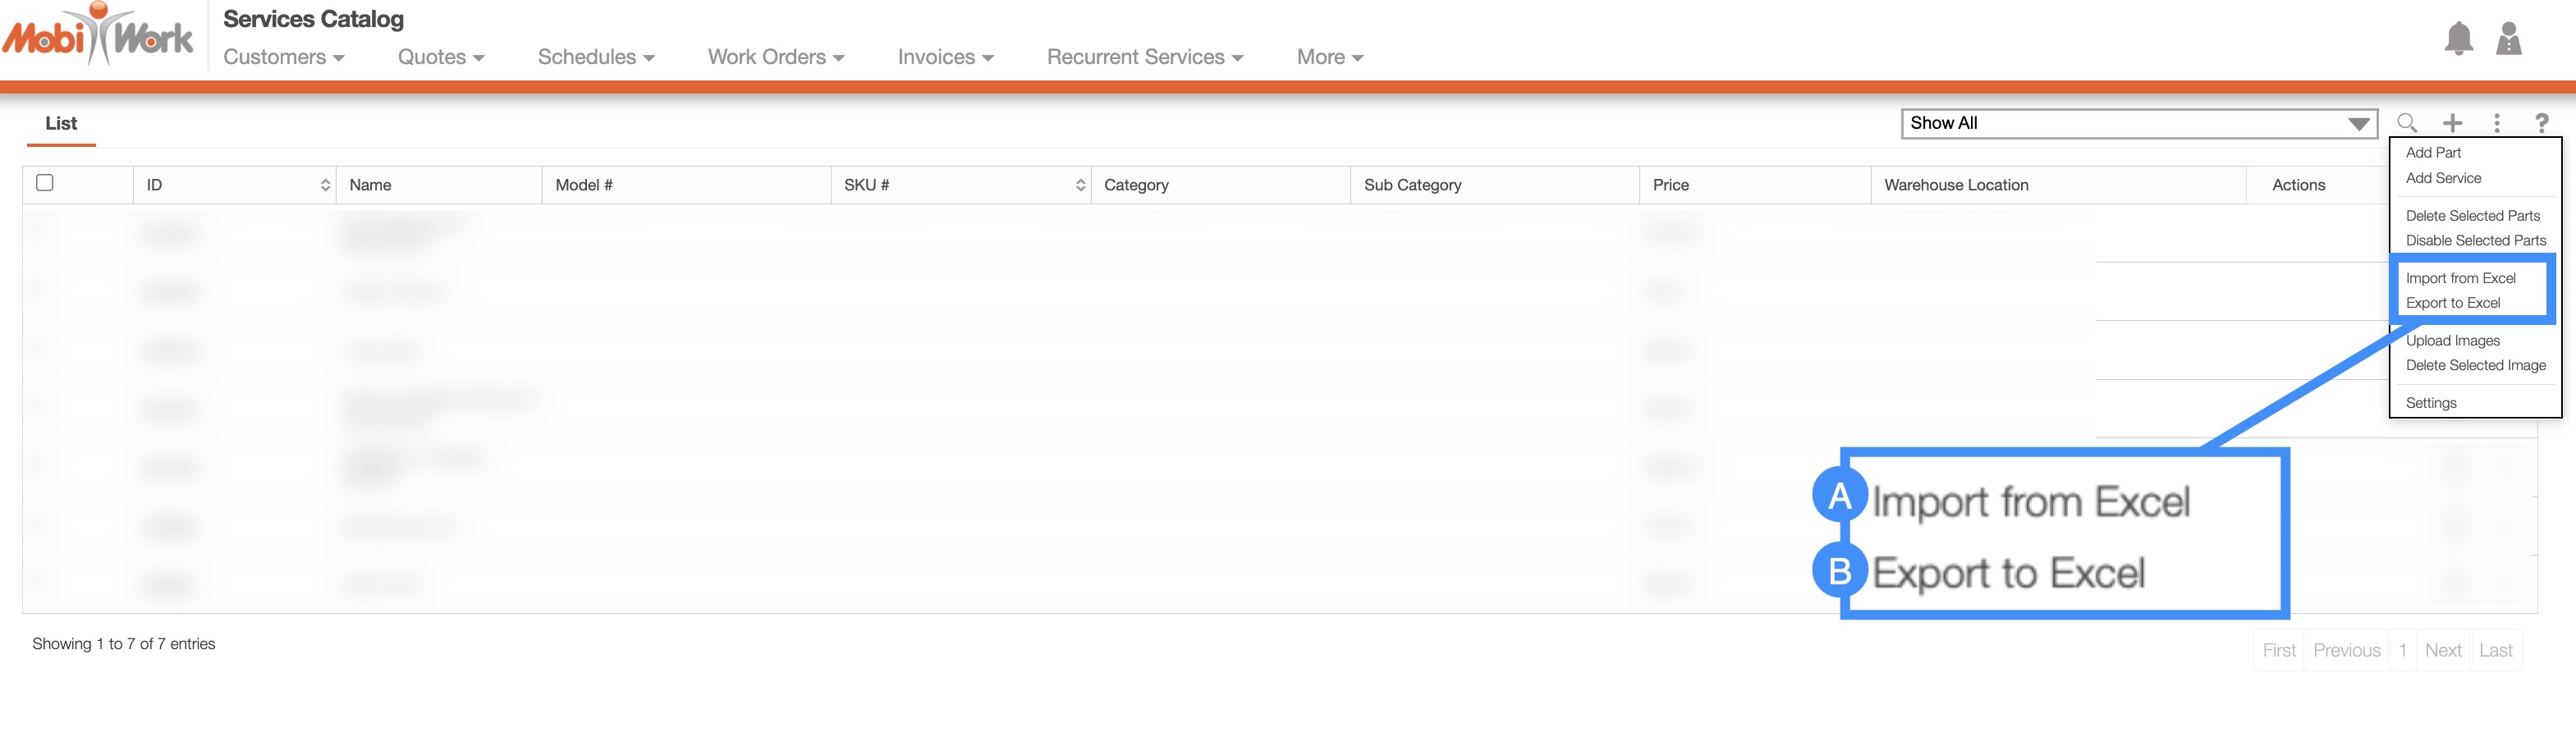2576x755 pixels.
Task: Click the search magnifier icon
Action: pyautogui.click(x=2407, y=123)
